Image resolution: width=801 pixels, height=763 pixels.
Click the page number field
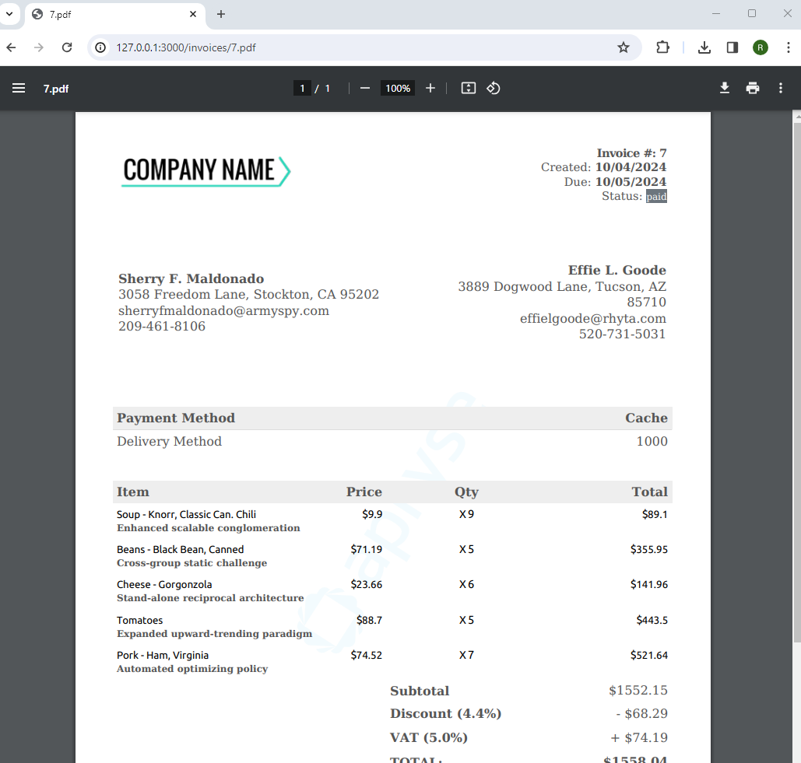click(x=302, y=89)
